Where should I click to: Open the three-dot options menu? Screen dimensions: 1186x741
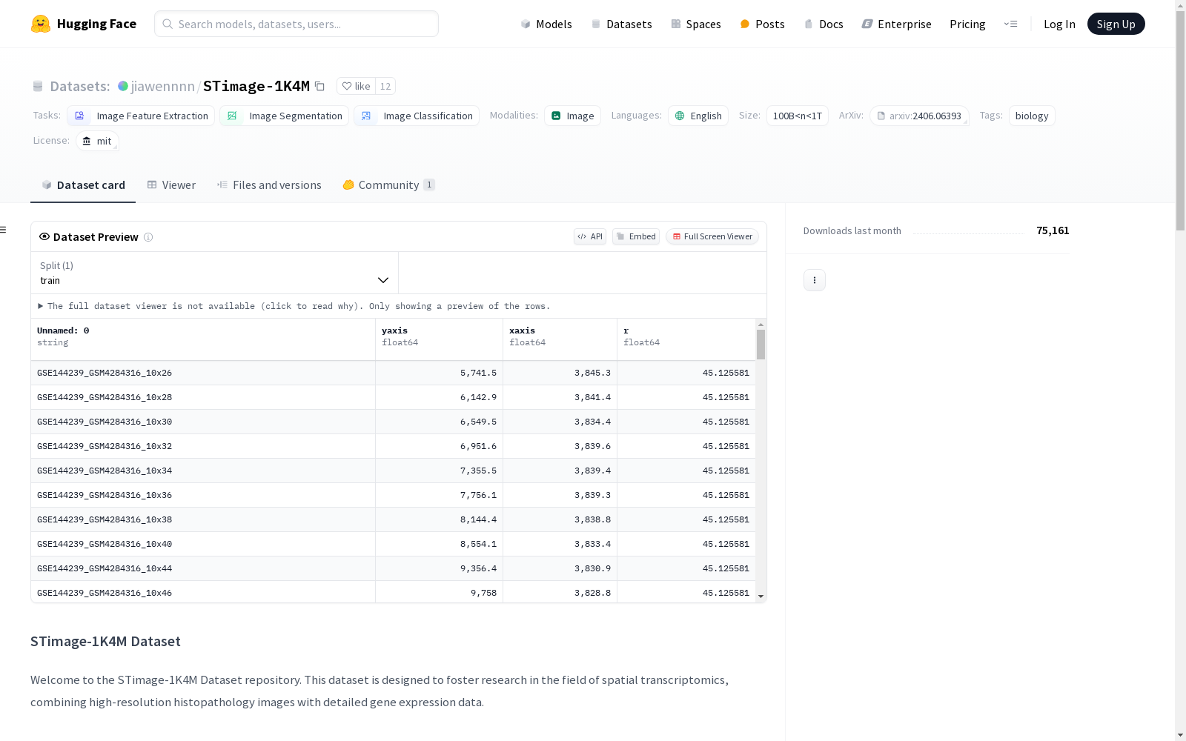click(x=815, y=280)
